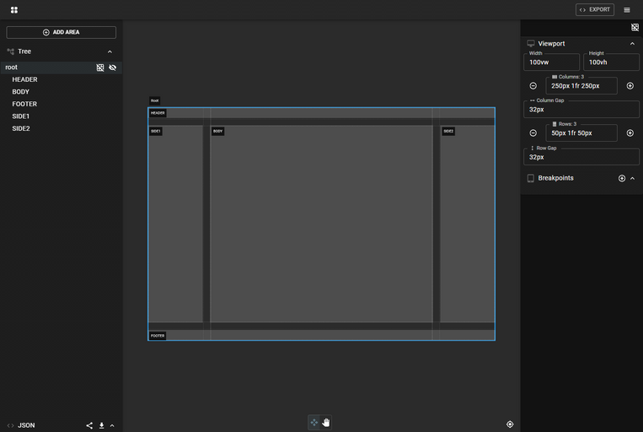Select the SIDE1 area on canvas

(175, 224)
